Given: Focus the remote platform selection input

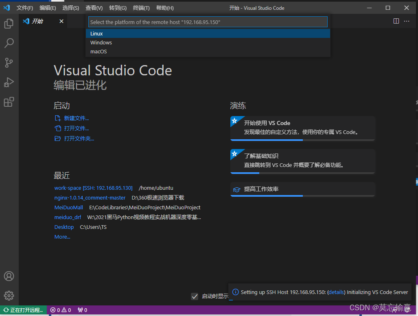Looking at the screenshot, I should coord(208,22).
